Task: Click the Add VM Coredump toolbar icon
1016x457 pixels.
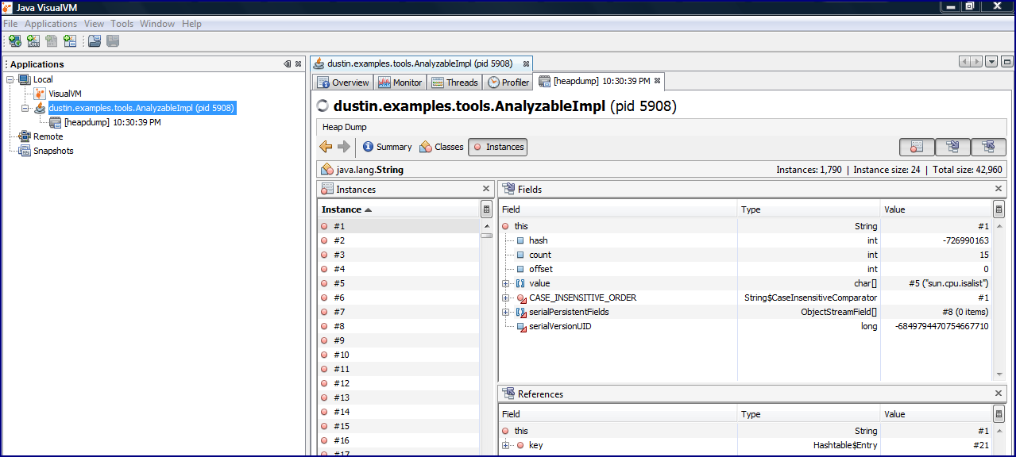Action: click(x=52, y=41)
